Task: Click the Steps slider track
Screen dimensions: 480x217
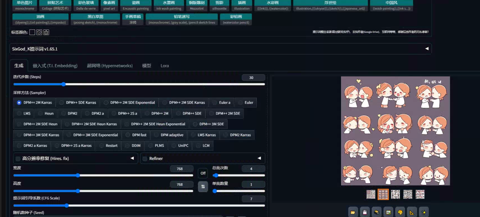Action: (x=139, y=84)
